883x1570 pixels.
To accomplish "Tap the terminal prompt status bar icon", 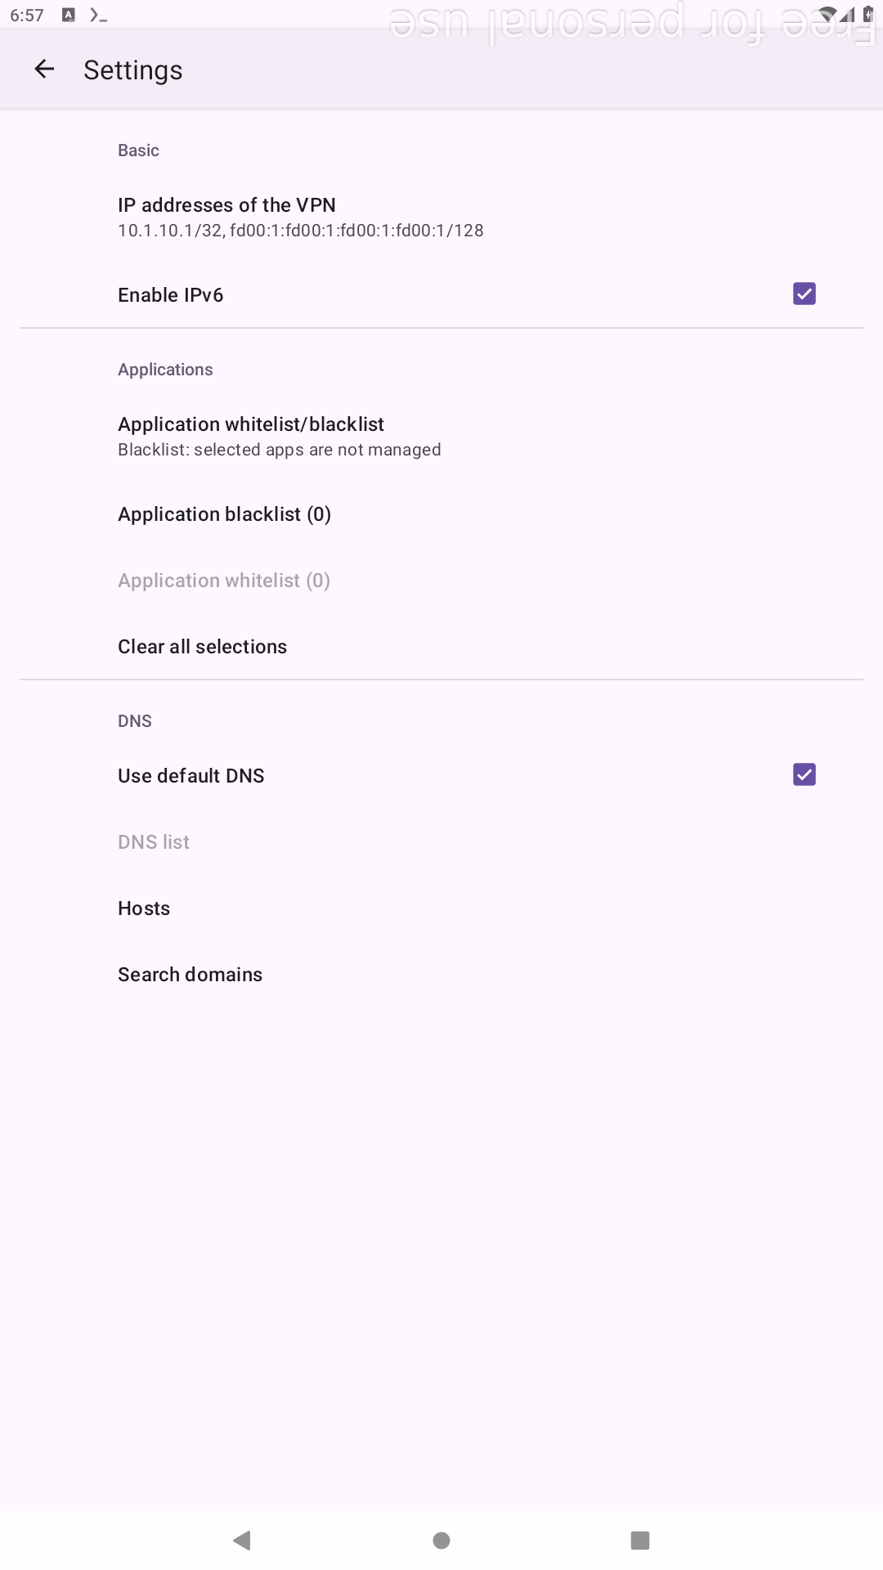I will pos(98,15).
